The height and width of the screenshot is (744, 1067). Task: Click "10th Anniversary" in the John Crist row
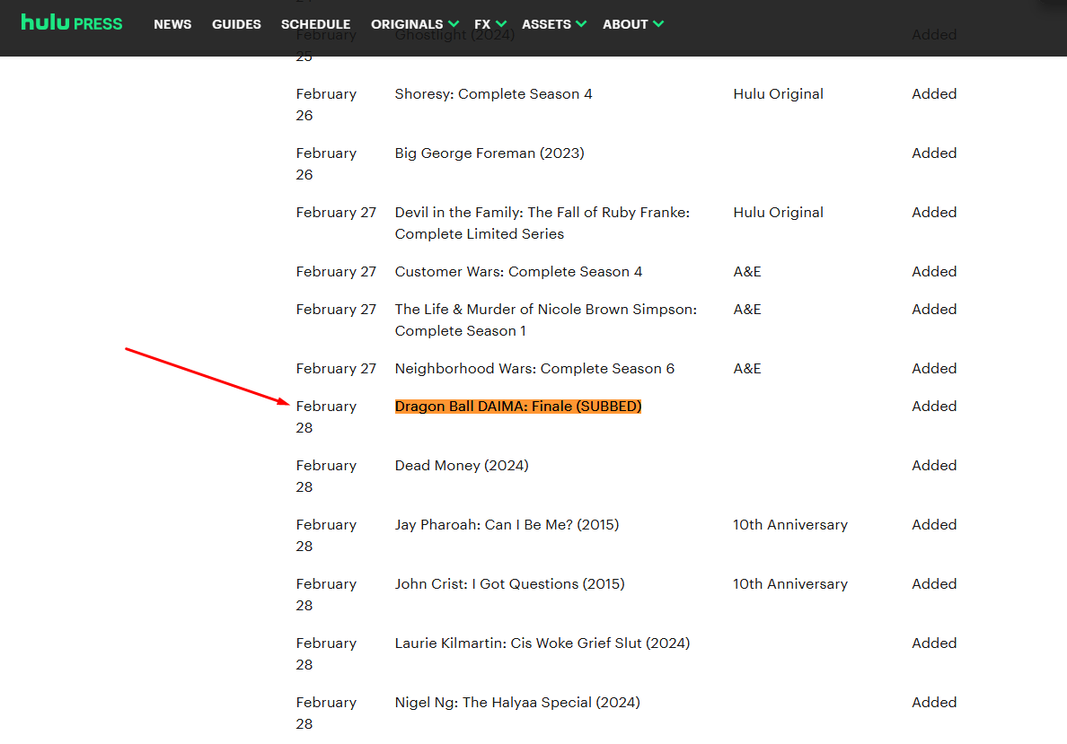790,583
